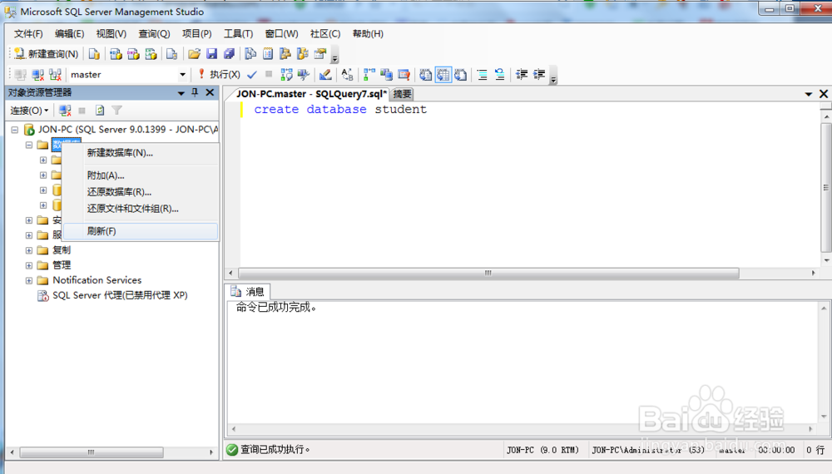
Task: Open the Object Explorer window position menu
Action: point(181,93)
